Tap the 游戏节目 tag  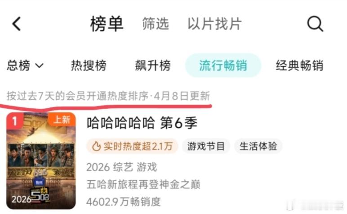pos(206,146)
